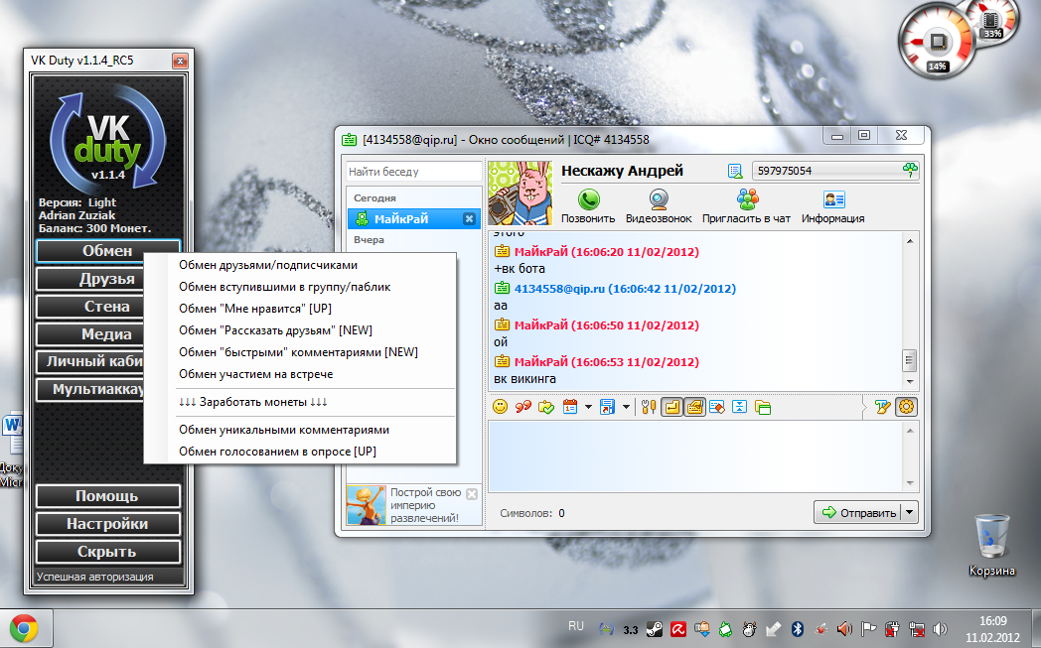The width and height of the screenshot is (1041, 648).
Task: Click the calendar icon in chat toolbar
Action: pyautogui.click(x=569, y=407)
